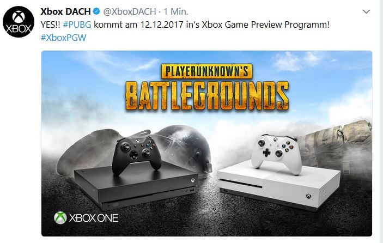This screenshot has height=243, width=383.
Task: Click the Xbox logo on black console
Action: [x=193, y=181]
